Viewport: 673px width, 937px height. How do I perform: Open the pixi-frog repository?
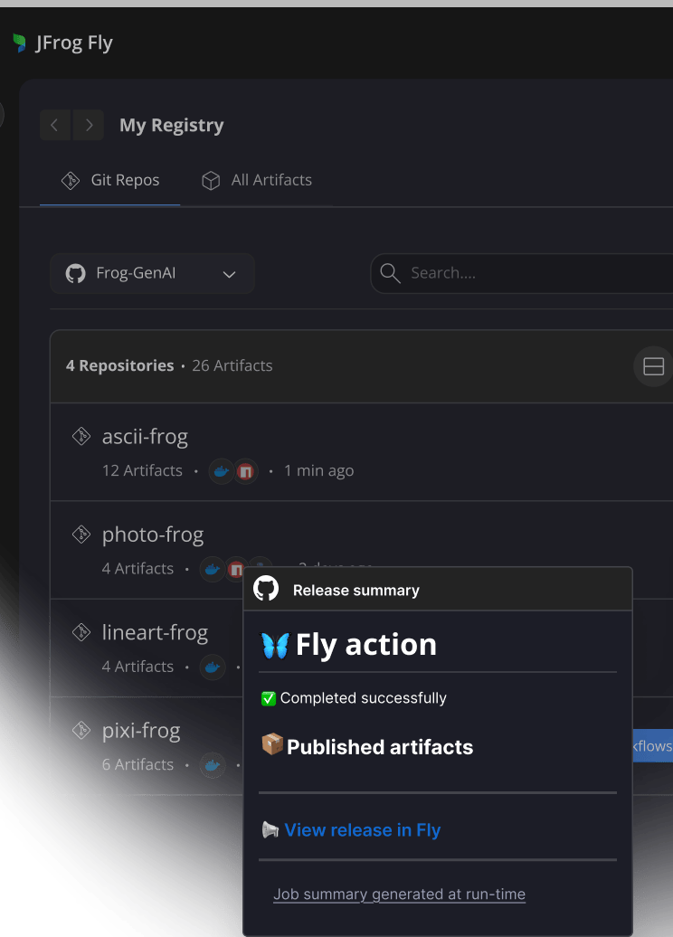click(x=140, y=730)
